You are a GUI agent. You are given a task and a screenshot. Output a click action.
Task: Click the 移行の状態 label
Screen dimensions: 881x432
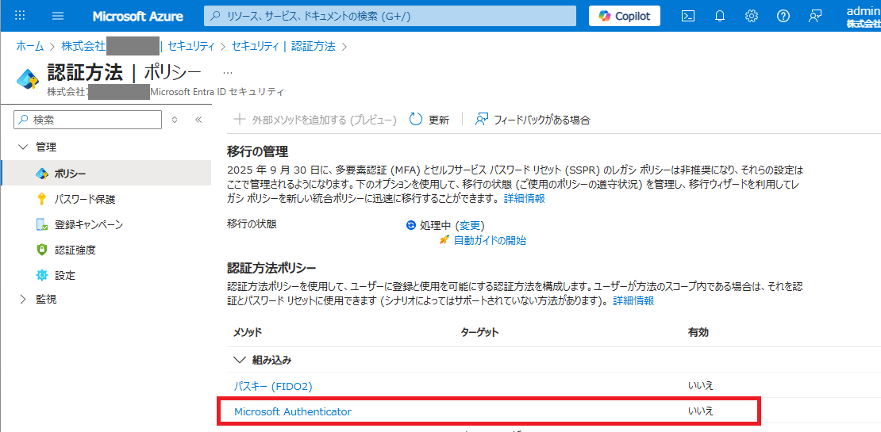click(252, 224)
